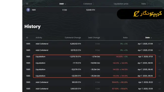
Task: Select the Liquidation price column header
Action: tap(121, 4)
